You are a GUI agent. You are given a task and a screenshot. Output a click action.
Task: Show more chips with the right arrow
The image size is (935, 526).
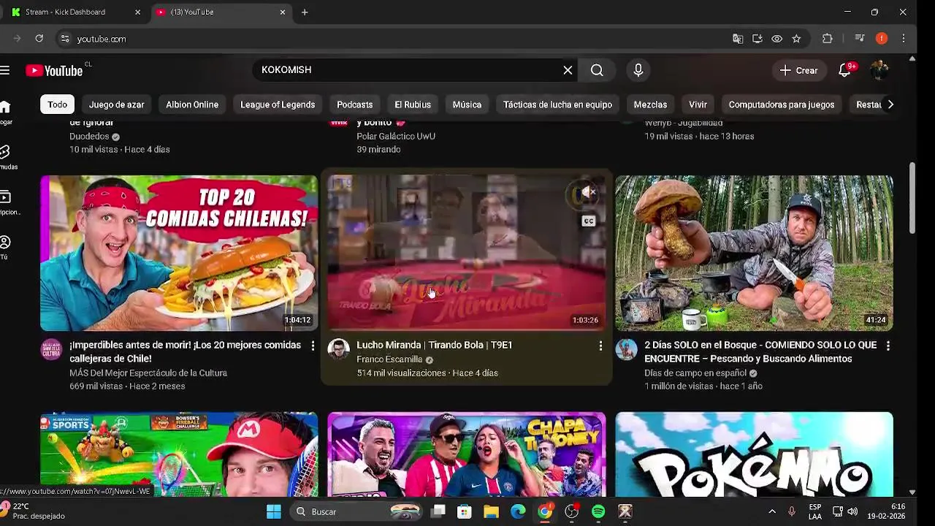point(890,104)
